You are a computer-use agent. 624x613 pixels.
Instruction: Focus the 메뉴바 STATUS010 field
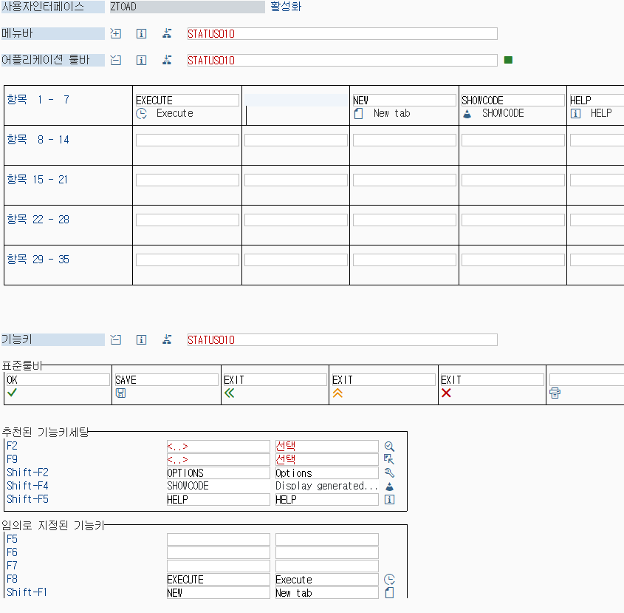tap(342, 33)
